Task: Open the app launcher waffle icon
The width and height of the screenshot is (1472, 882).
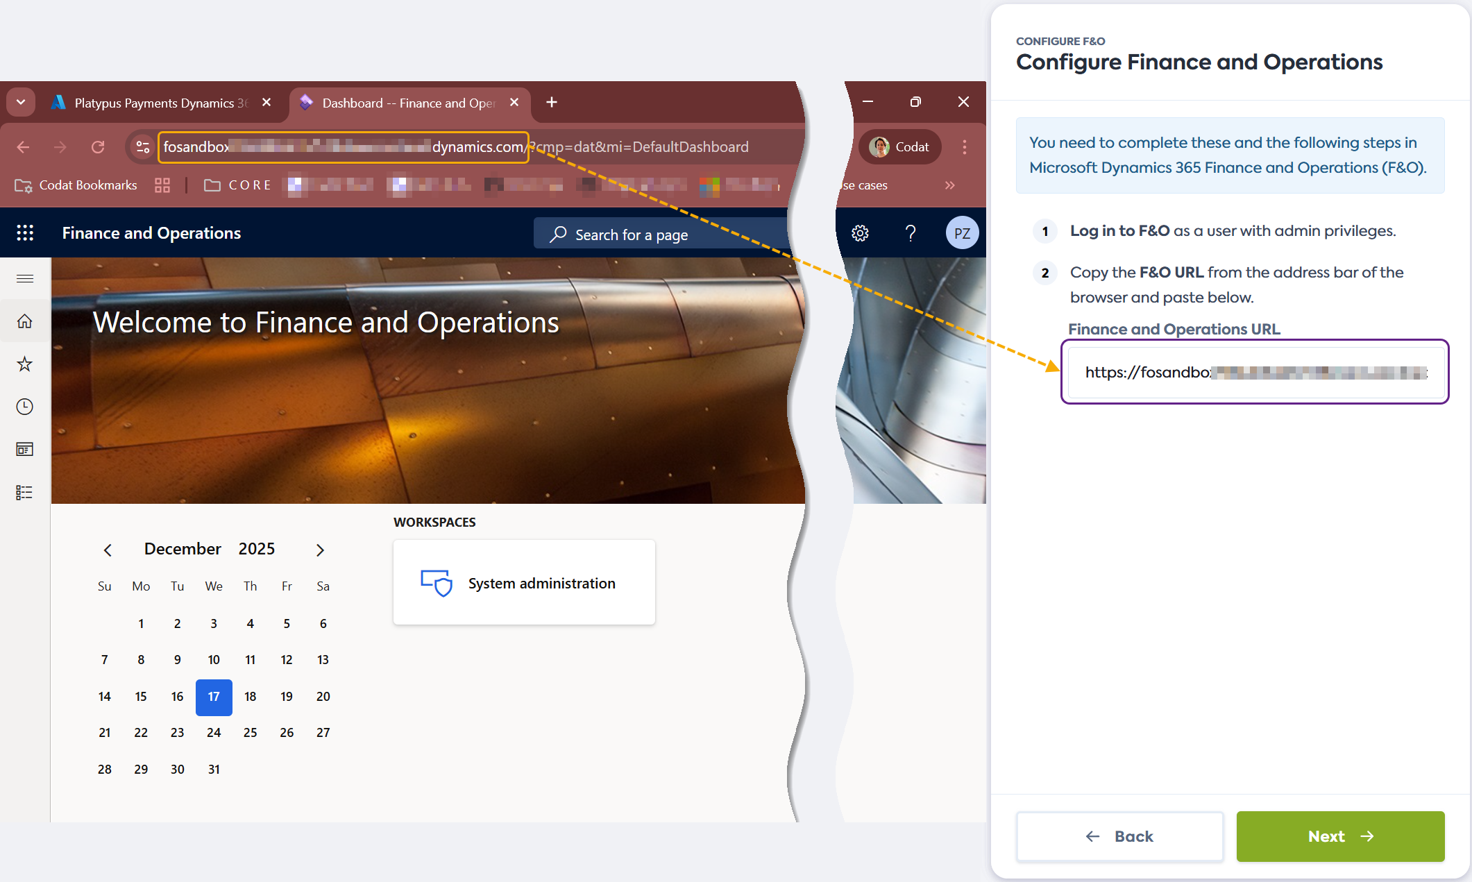Action: click(x=25, y=233)
